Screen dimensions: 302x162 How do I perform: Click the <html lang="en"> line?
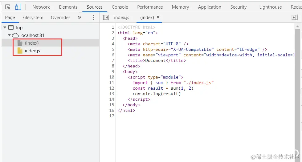pos(137,33)
